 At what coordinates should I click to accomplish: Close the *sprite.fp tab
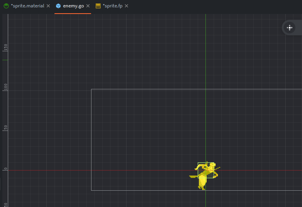[x=126, y=6]
